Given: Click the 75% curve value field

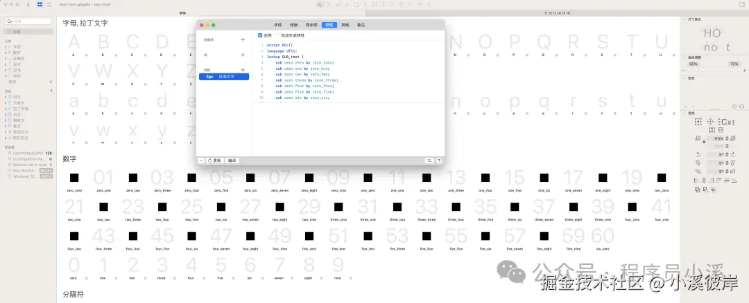Looking at the screenshot, I should (734, 64).
